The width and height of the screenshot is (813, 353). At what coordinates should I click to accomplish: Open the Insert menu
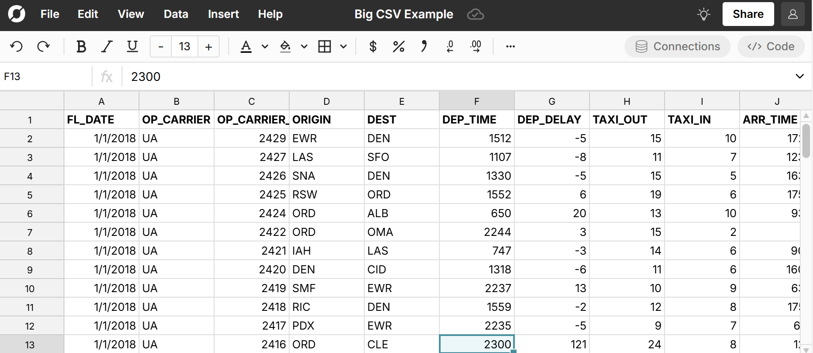[223, 14]
